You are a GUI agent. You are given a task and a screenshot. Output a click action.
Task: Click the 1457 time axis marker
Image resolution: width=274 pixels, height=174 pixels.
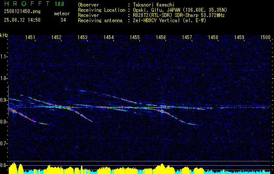coord(187,37)
